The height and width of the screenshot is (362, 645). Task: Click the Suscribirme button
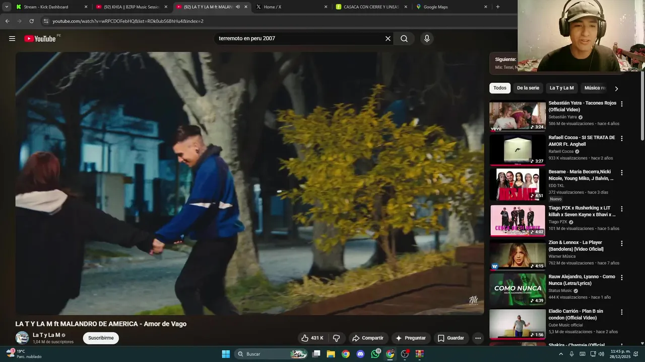101,338
